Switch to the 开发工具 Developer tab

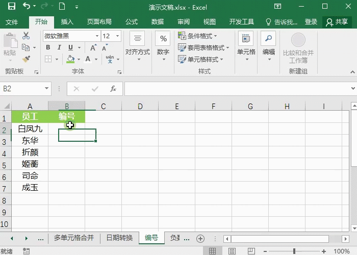(242, 22)
